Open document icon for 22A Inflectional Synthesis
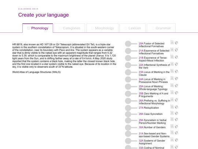Viewport: 198px width, 149px height. (172, 64)
